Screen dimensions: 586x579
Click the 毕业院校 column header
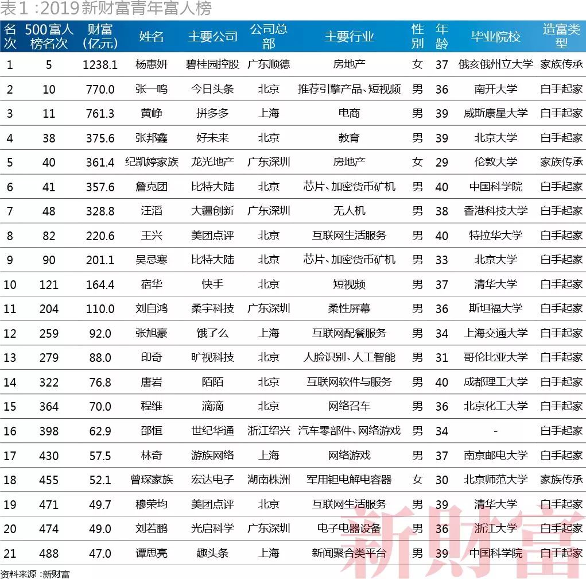pos(495,36)
